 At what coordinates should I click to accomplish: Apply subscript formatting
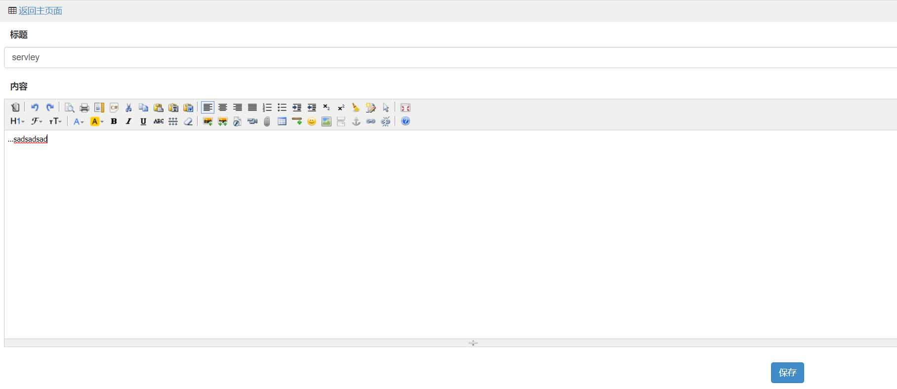coord(326,107)
